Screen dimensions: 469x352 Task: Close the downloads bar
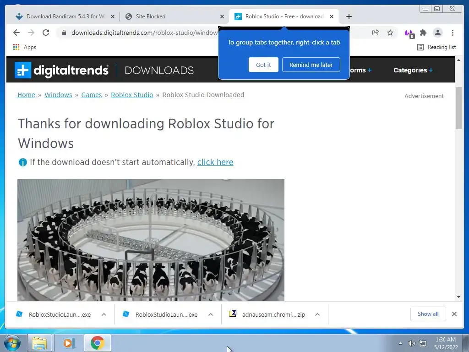coord(454,314)
